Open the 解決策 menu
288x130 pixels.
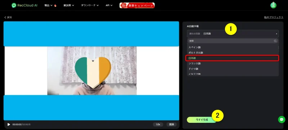69,5
